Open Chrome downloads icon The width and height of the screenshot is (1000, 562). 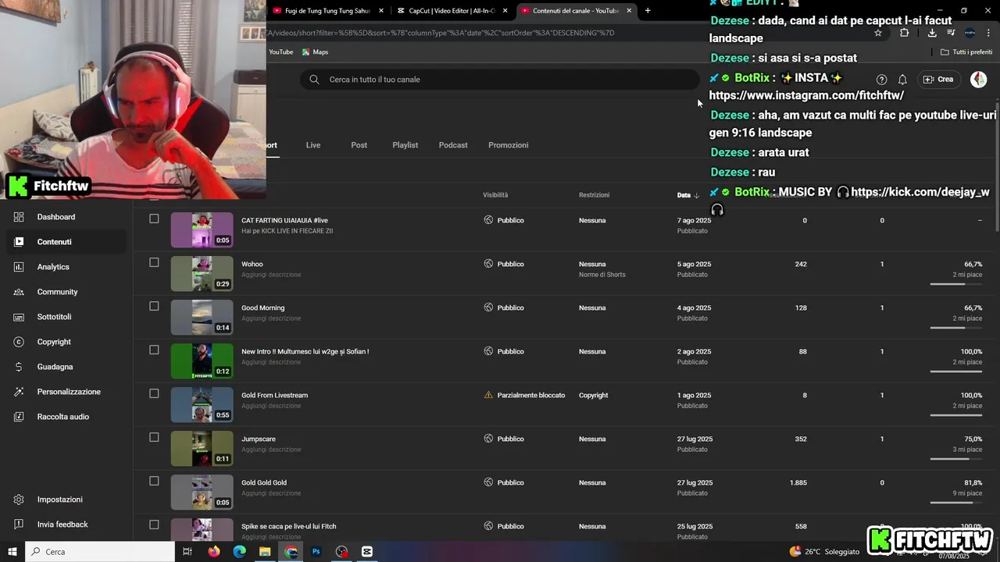click(x=932, y=33)
